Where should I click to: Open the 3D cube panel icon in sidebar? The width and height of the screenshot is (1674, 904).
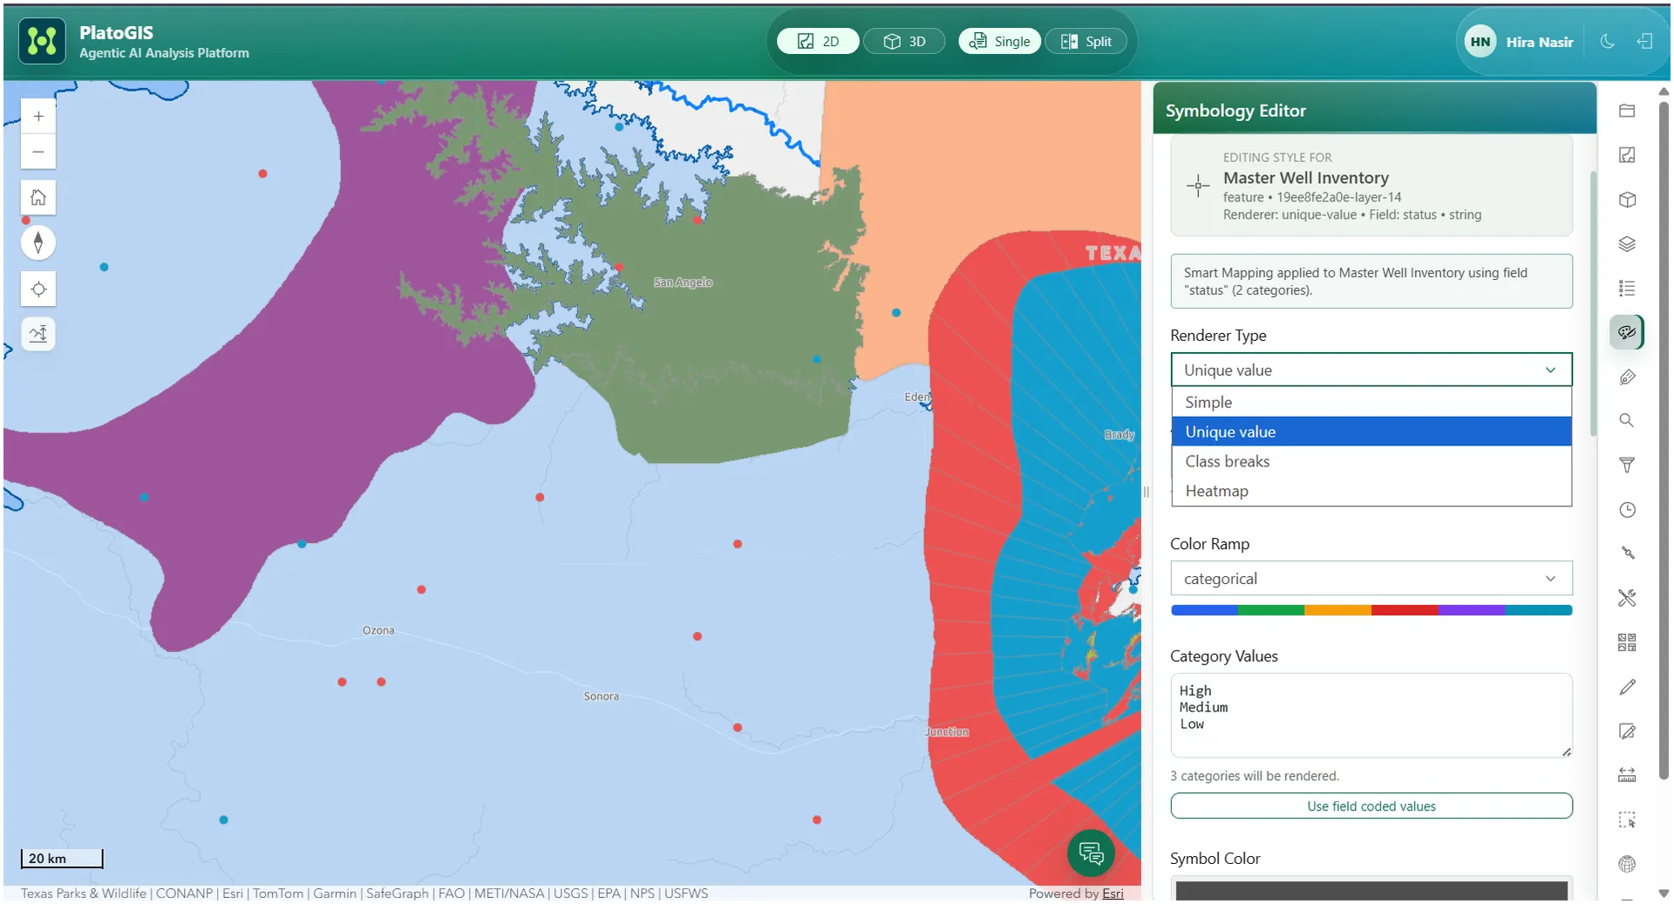pos(1626,200)
